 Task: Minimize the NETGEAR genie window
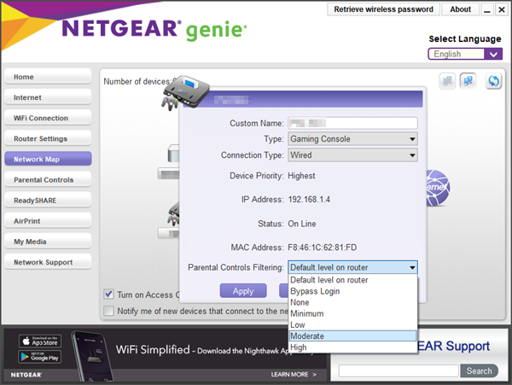(487, 9)
